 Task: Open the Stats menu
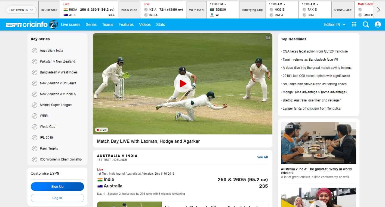161,24
